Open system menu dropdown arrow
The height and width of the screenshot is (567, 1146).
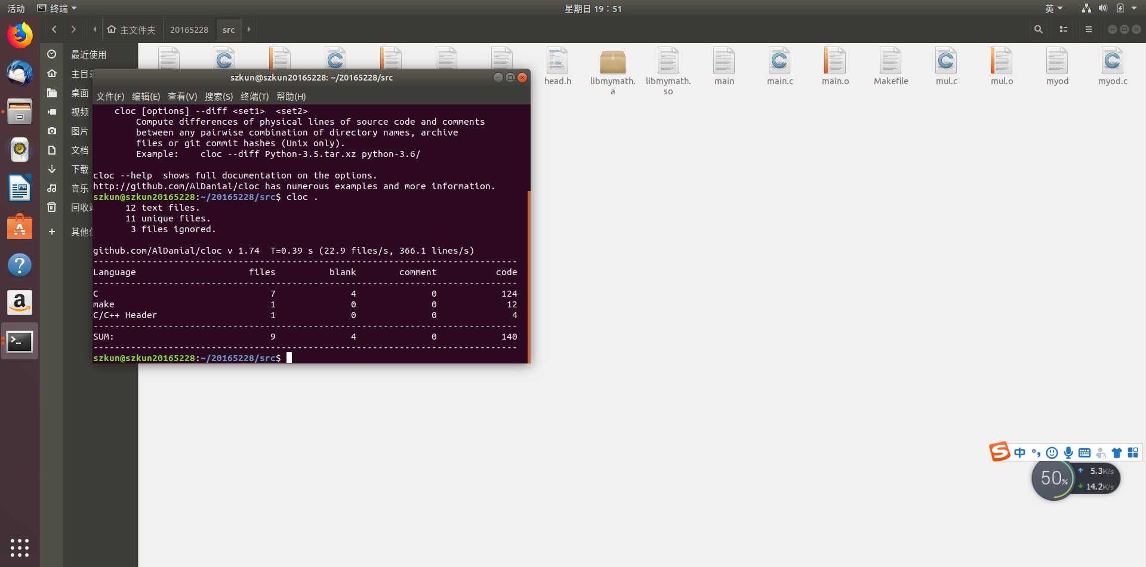click(1134, 8)
